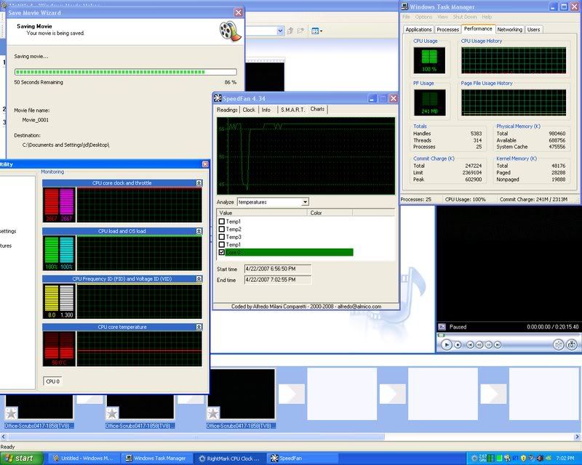Viewport: 582px width, 465px height.
Task: Step to the previous frame in the preview
Action: tap(479, 345)
